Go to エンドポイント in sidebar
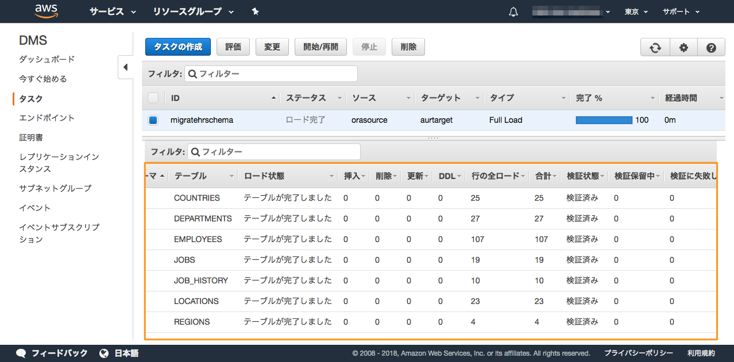The width and height of the screenshot is (734, 362). [x=47, y=118]
